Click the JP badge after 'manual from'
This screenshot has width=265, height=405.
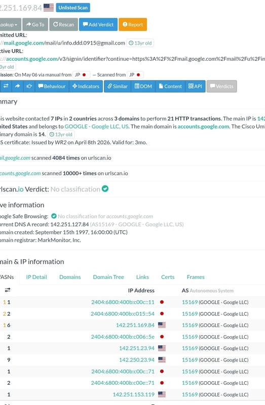point(82,75)
